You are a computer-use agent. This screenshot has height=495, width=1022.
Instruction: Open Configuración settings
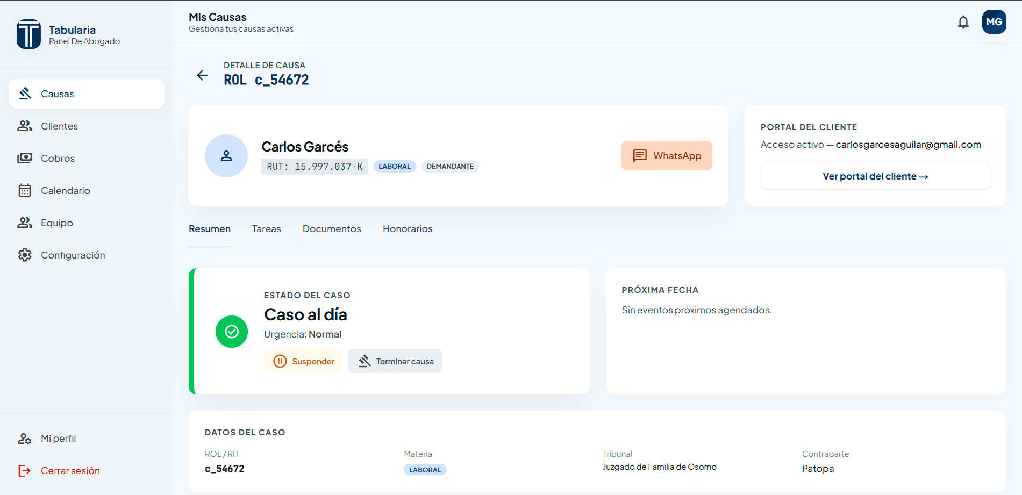tap(87, 255)
